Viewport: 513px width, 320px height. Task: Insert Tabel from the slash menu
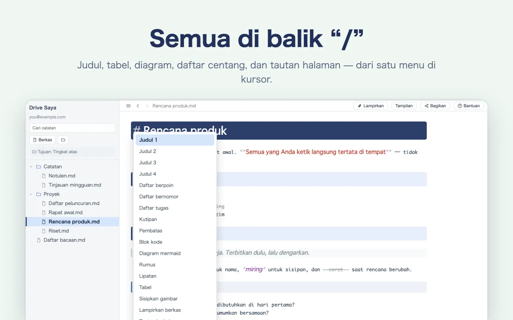click(175, 287)
